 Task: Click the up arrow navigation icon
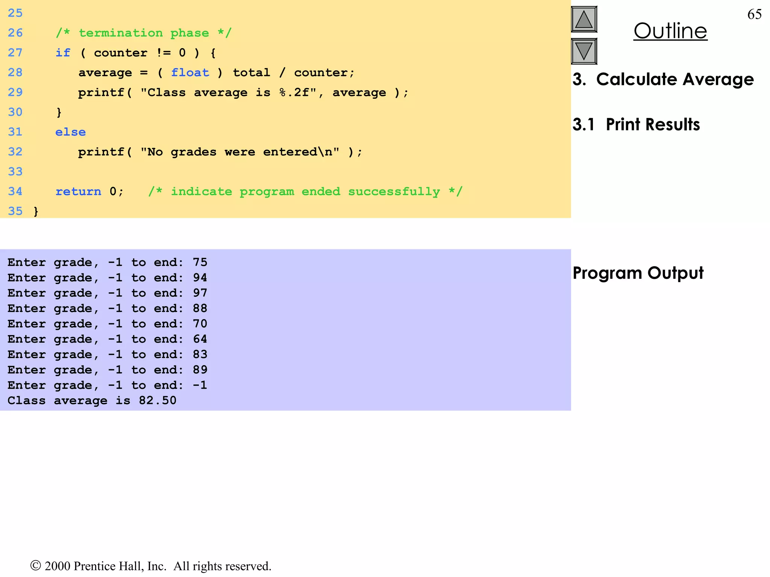click(584, 20)
